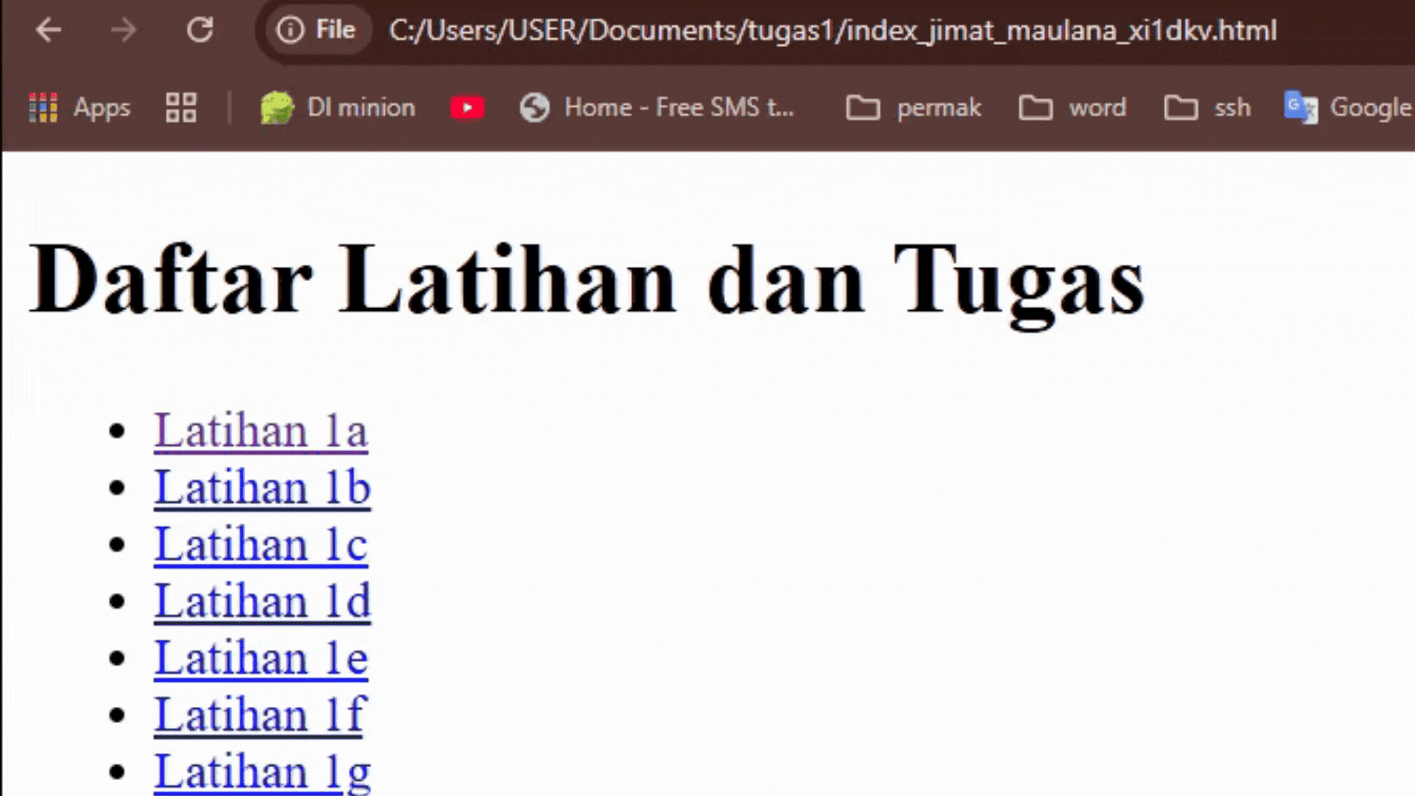The image size is (1415, 796).
Task: Open the Latihan 1a link
Action: [260, 430]
